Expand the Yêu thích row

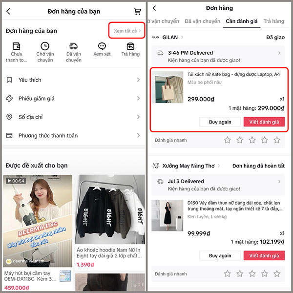[73, 80]
